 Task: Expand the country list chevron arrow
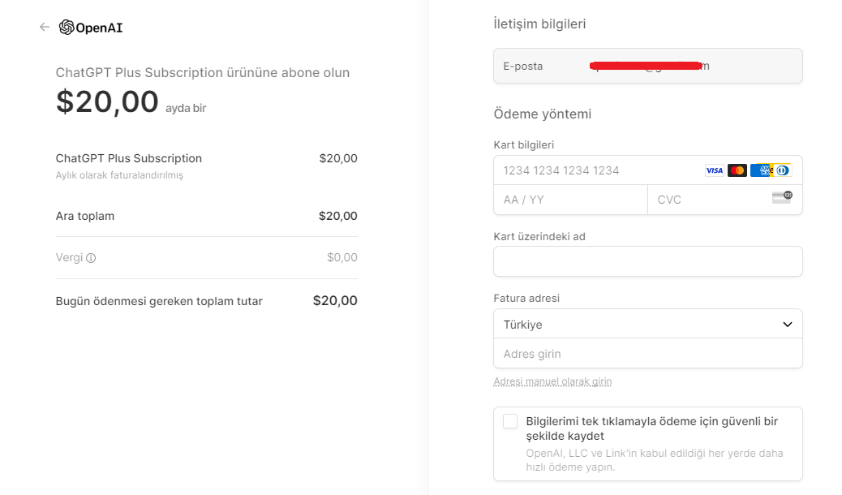(x=787, y=324)
